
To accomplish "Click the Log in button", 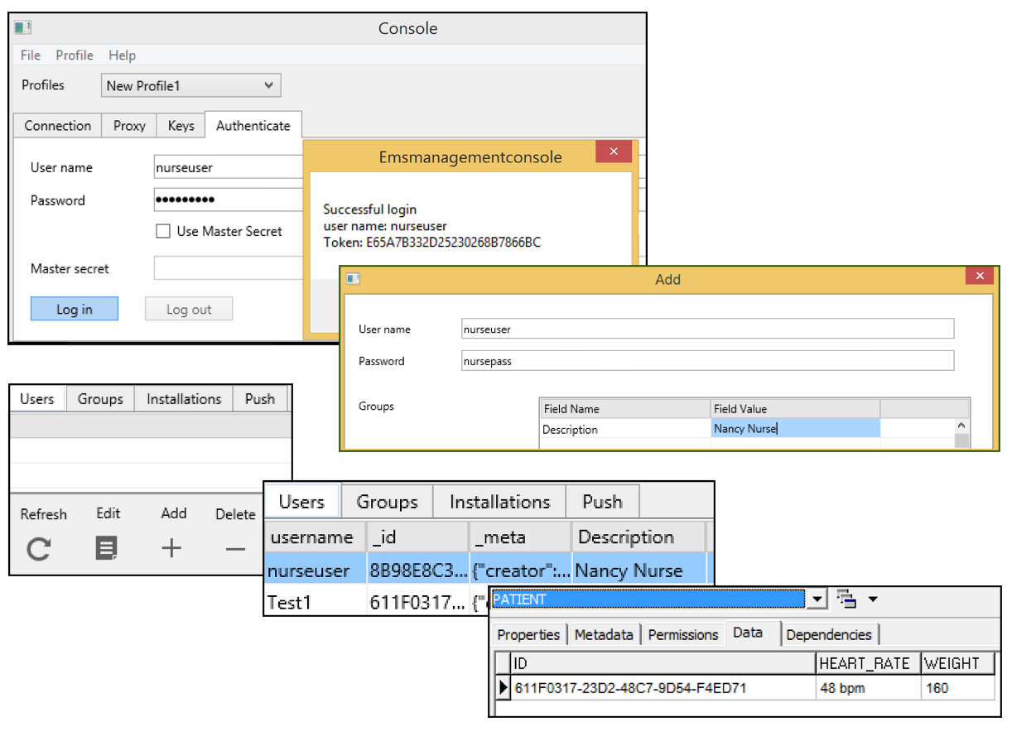I will coord(75,309).
